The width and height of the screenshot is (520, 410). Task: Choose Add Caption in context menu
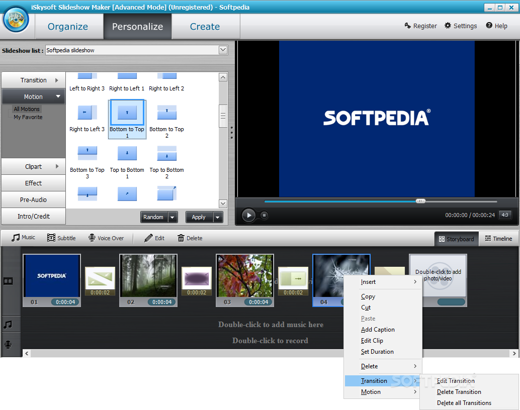pyautogui.click(x=383, y=330)
